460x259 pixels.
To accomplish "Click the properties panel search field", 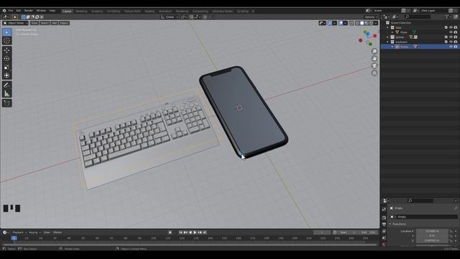I will [420, 201].
